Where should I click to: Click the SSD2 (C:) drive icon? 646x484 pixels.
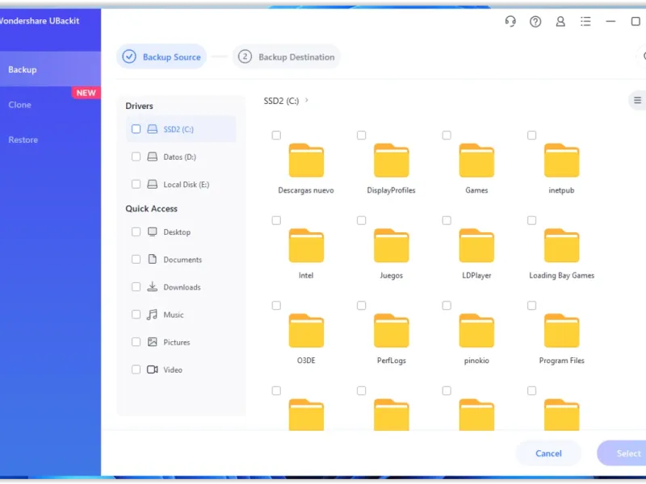click(153, 129)
